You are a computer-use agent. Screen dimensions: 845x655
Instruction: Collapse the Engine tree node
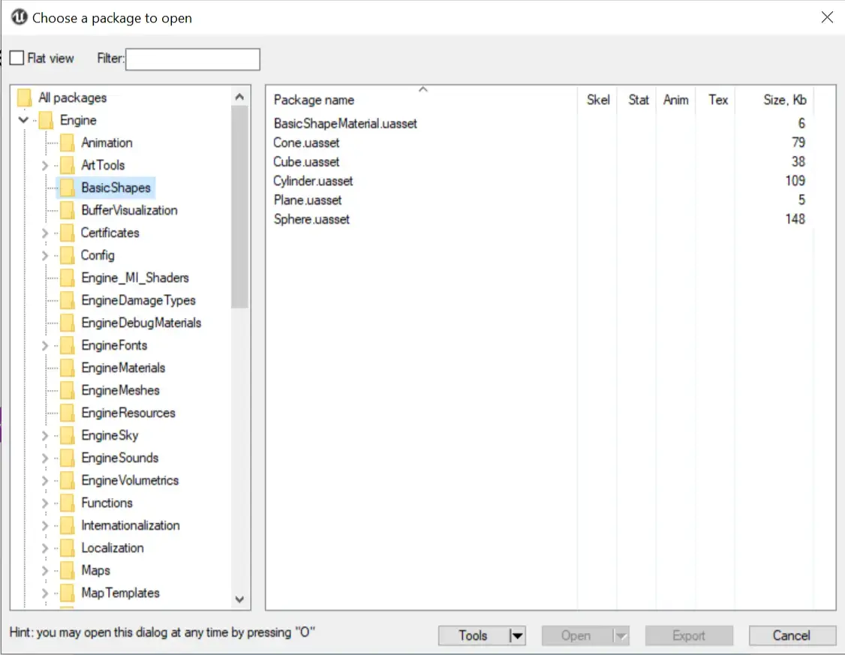24,120
